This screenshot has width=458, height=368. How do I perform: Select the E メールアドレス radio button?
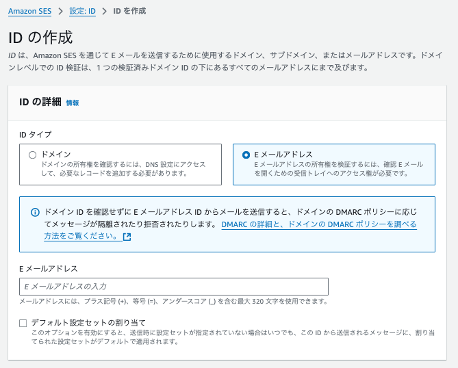click(x=246, y=155)
